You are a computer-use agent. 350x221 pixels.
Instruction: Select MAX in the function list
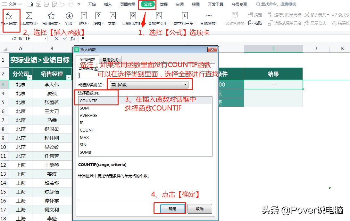[x=145, y=137]
